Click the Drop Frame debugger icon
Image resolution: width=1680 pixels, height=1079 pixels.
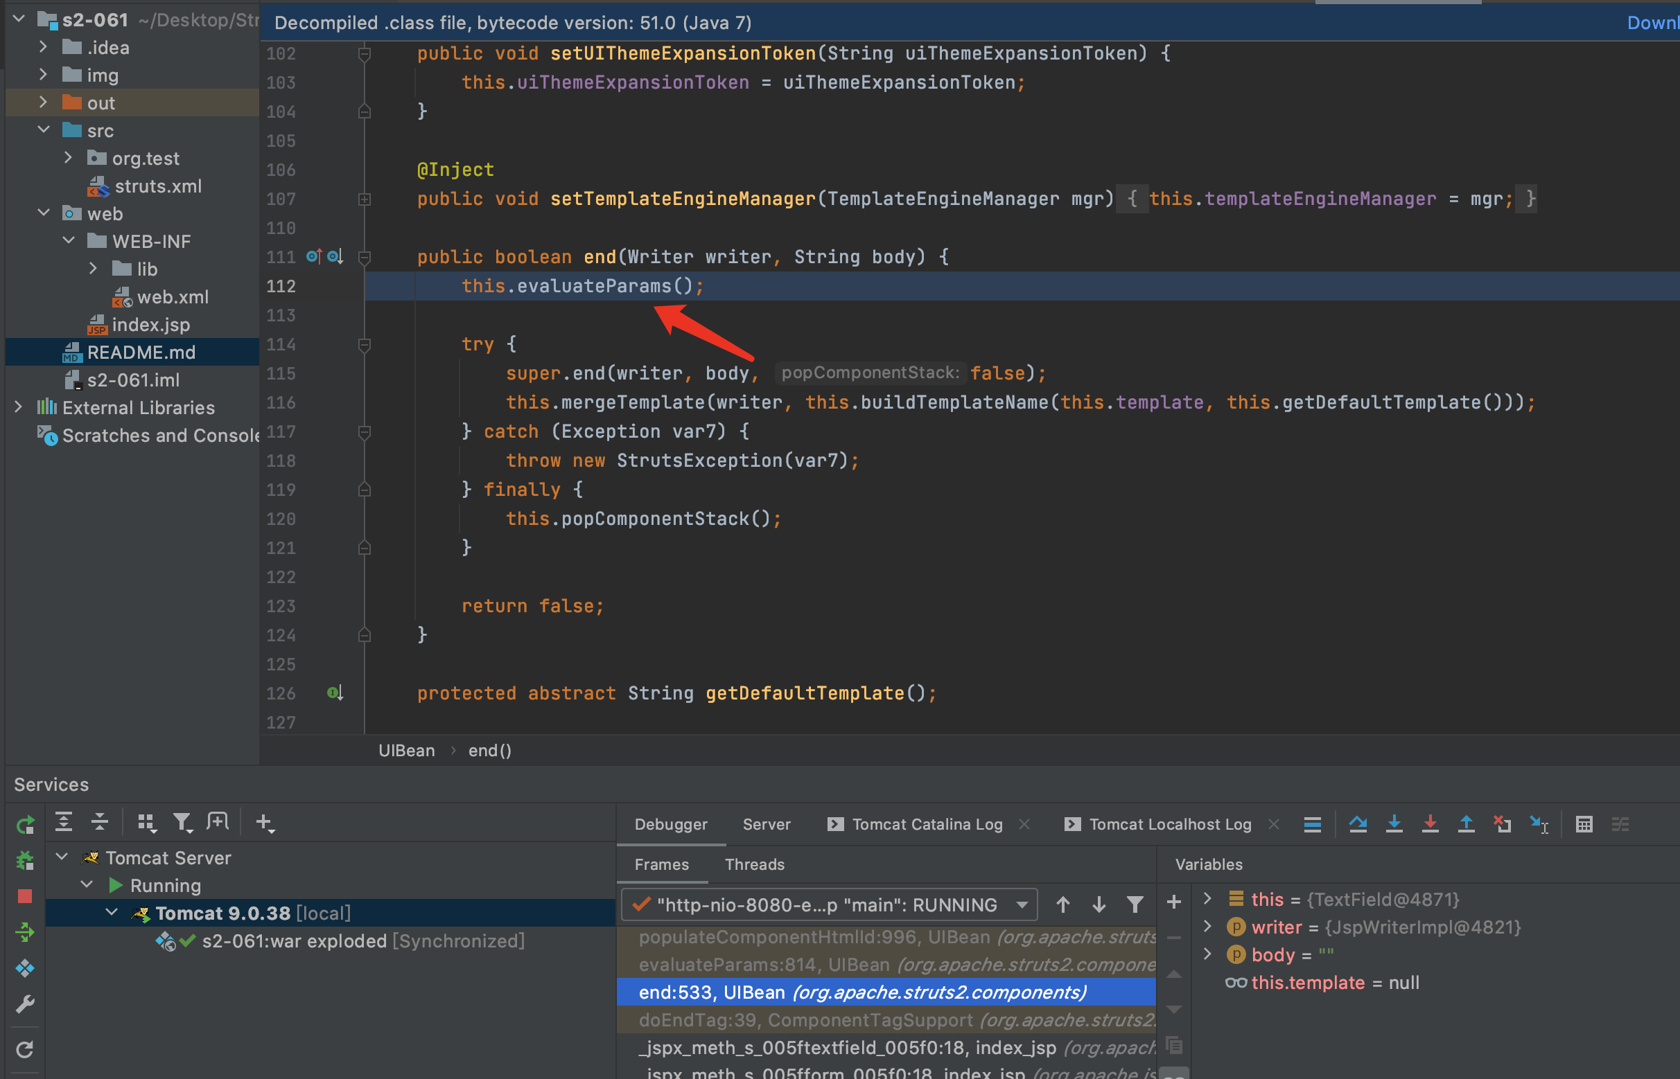pos(1503,825)
